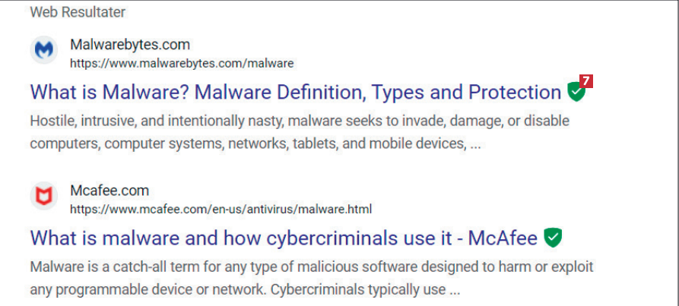Click the McAfee red shield favicon
679x306 pixels.
[45, 197]
